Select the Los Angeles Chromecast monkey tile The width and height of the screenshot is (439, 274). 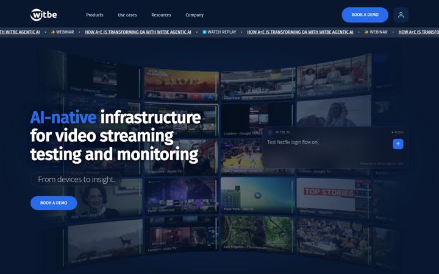coord(257,233)
